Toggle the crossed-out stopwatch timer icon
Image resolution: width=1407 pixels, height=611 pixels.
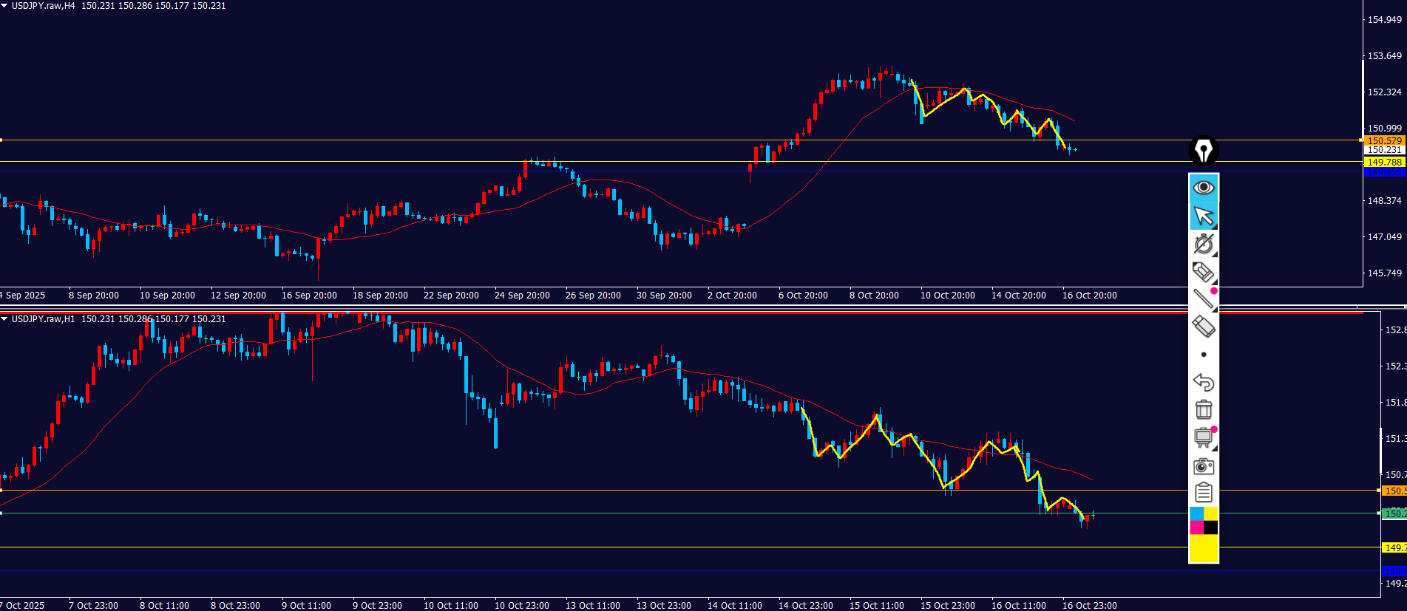tap(1203, 244)
